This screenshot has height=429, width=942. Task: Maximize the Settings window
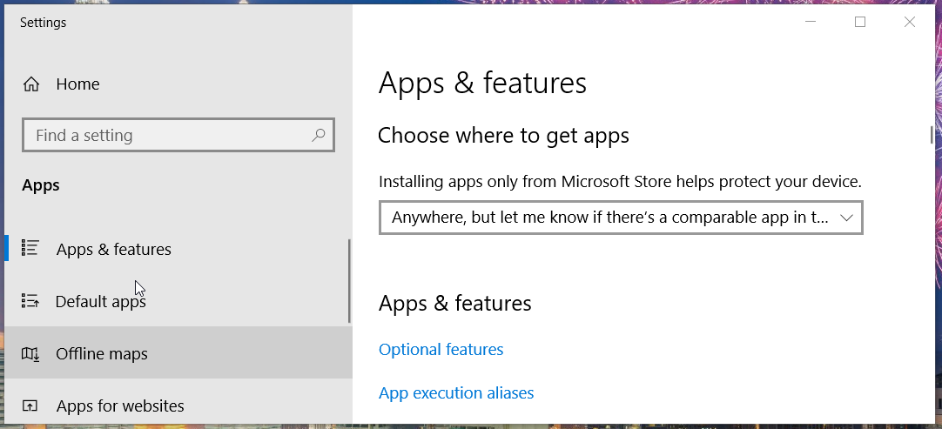(x=859, y=23)
